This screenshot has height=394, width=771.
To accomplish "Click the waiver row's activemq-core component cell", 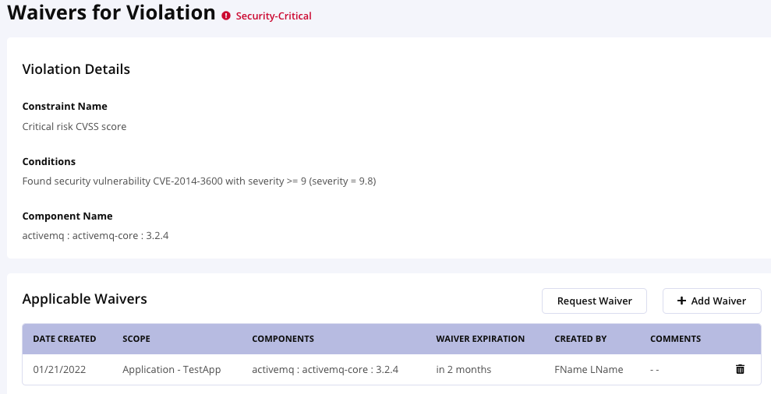I will [x=325, y=370].
